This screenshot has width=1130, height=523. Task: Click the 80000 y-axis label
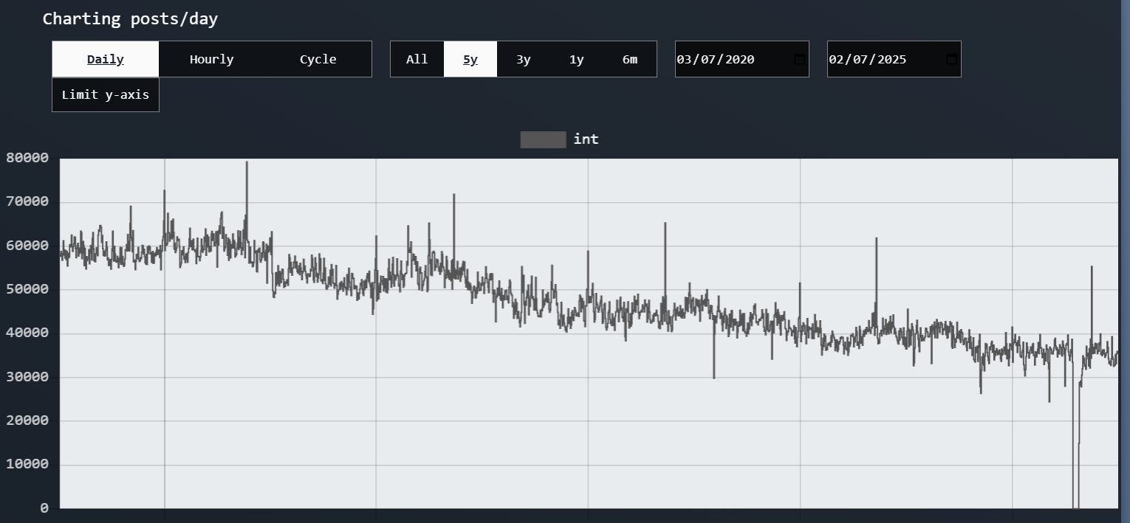tap(27, 158)
